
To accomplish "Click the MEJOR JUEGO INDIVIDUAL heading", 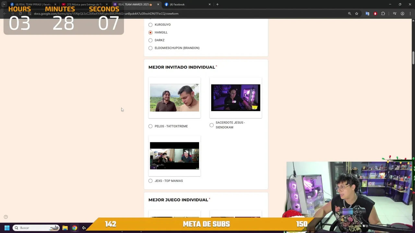I will pos(178,200).
